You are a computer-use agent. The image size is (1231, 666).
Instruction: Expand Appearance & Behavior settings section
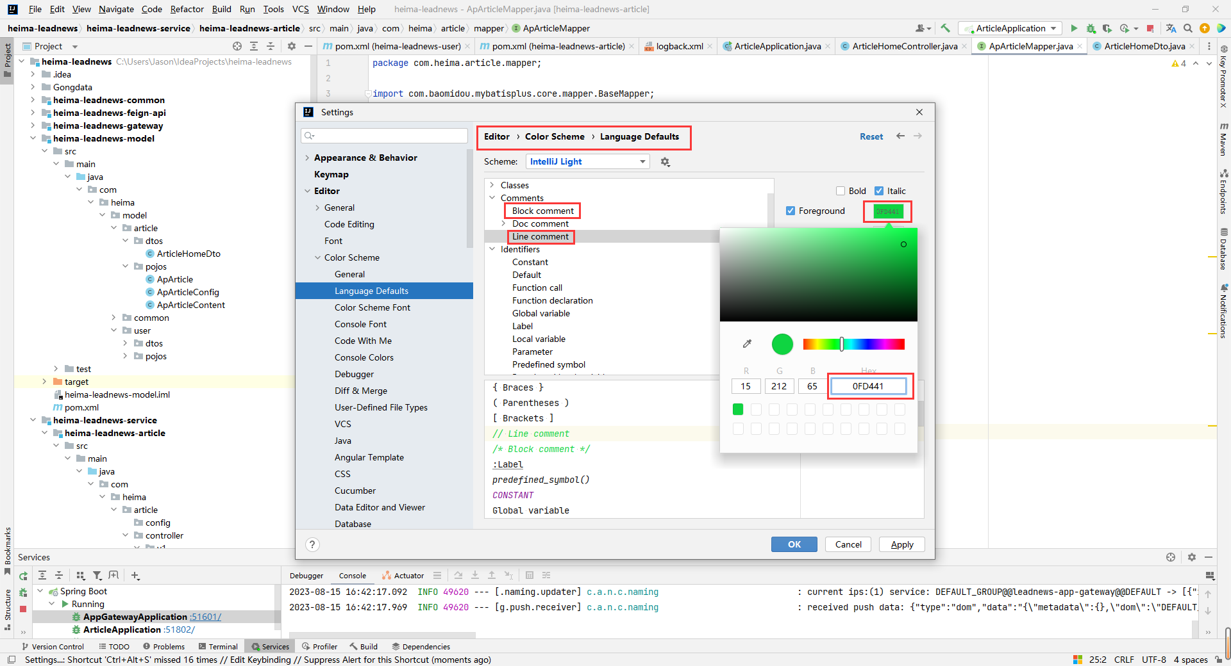(x=307, y=158)
